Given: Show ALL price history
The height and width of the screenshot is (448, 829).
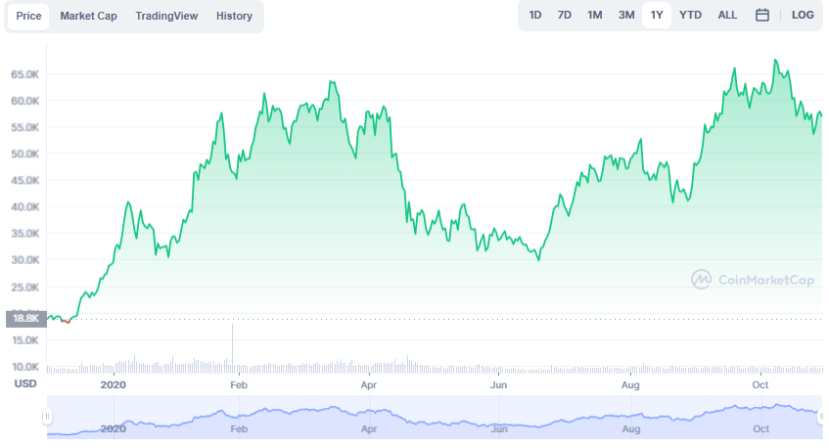Looking at the screenshot, I should tap(727, 16).
